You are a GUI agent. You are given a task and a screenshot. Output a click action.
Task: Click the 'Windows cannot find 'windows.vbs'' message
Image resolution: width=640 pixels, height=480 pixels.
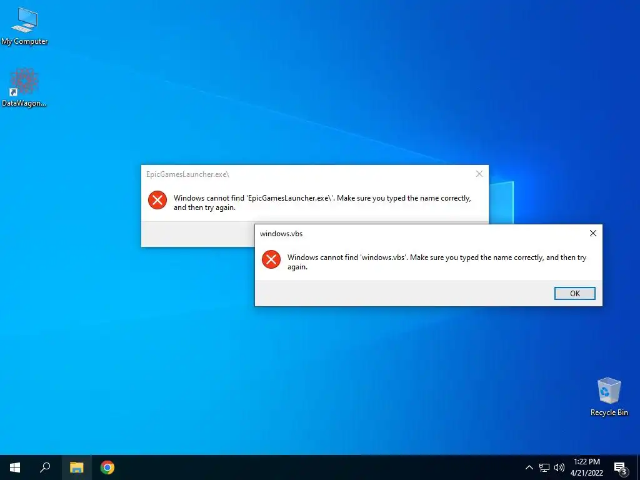(437, 262)
